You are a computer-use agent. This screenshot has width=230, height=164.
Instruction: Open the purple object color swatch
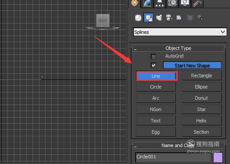[218, 157]
